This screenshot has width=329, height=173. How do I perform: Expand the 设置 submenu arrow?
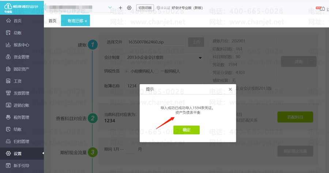coord(43,153)
